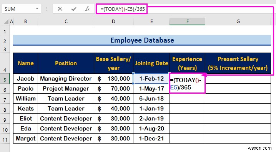Click the Experience (Years) header cell

pos(188,63)
